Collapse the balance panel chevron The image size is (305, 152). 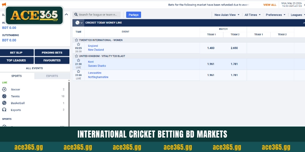pyautogui.click(x=66, y=14)
